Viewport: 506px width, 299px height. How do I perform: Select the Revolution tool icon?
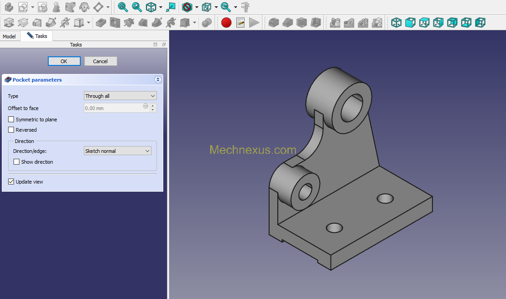coord(23,23)
